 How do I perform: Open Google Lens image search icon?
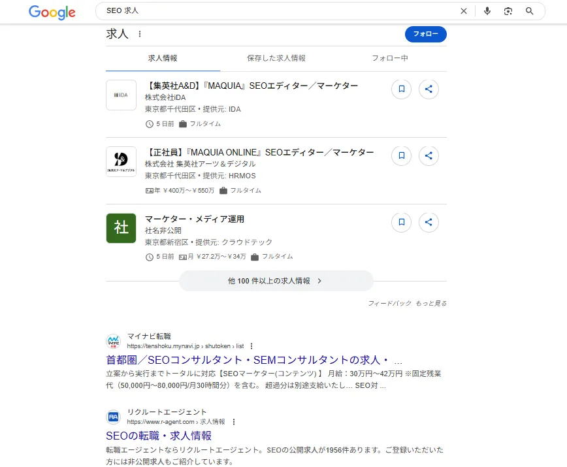coord(508,11)
